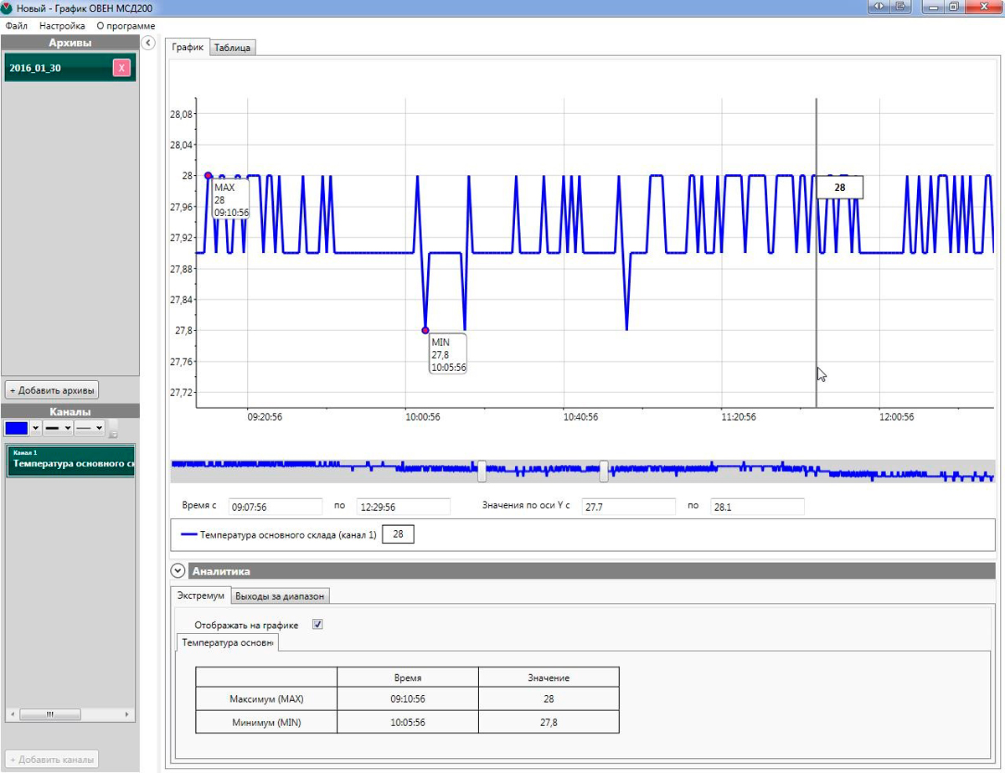Click the double-arrow icon in the title bar
Image resolution: width=1005 pixels, height=773 pixels.
(879, 7)
